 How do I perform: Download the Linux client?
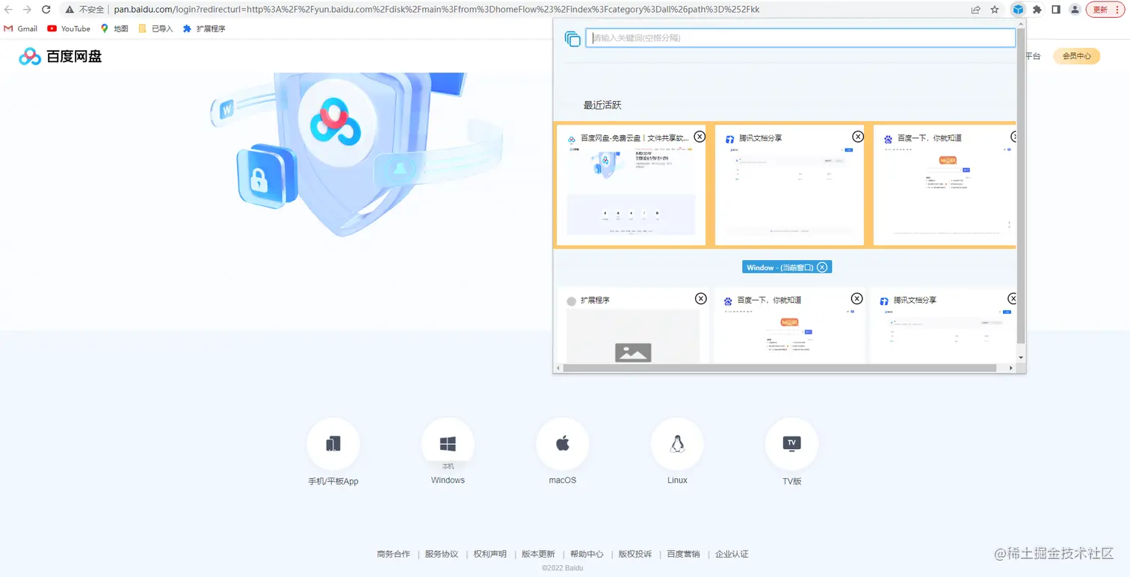point(677,444)
